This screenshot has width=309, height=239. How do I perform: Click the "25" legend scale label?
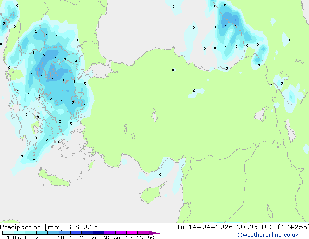coord(95,237)
